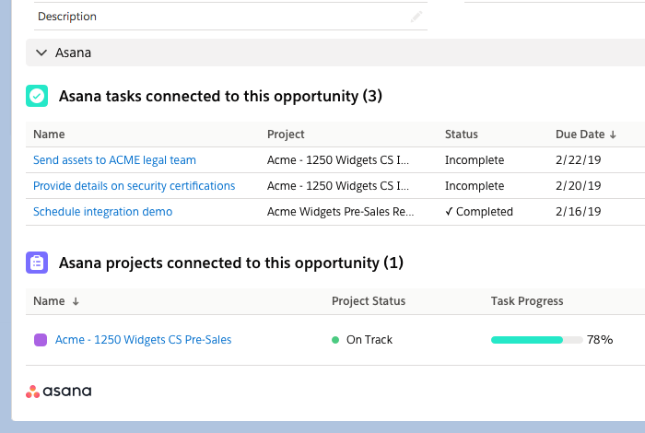
Task: Click the Description field
Action: click(221, 17)
